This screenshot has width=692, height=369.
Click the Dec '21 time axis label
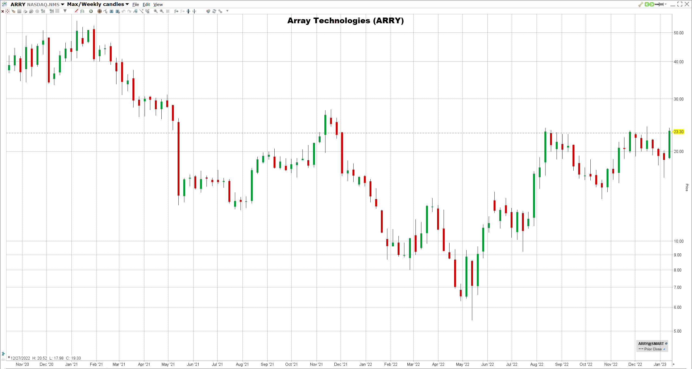pos(341,364)
